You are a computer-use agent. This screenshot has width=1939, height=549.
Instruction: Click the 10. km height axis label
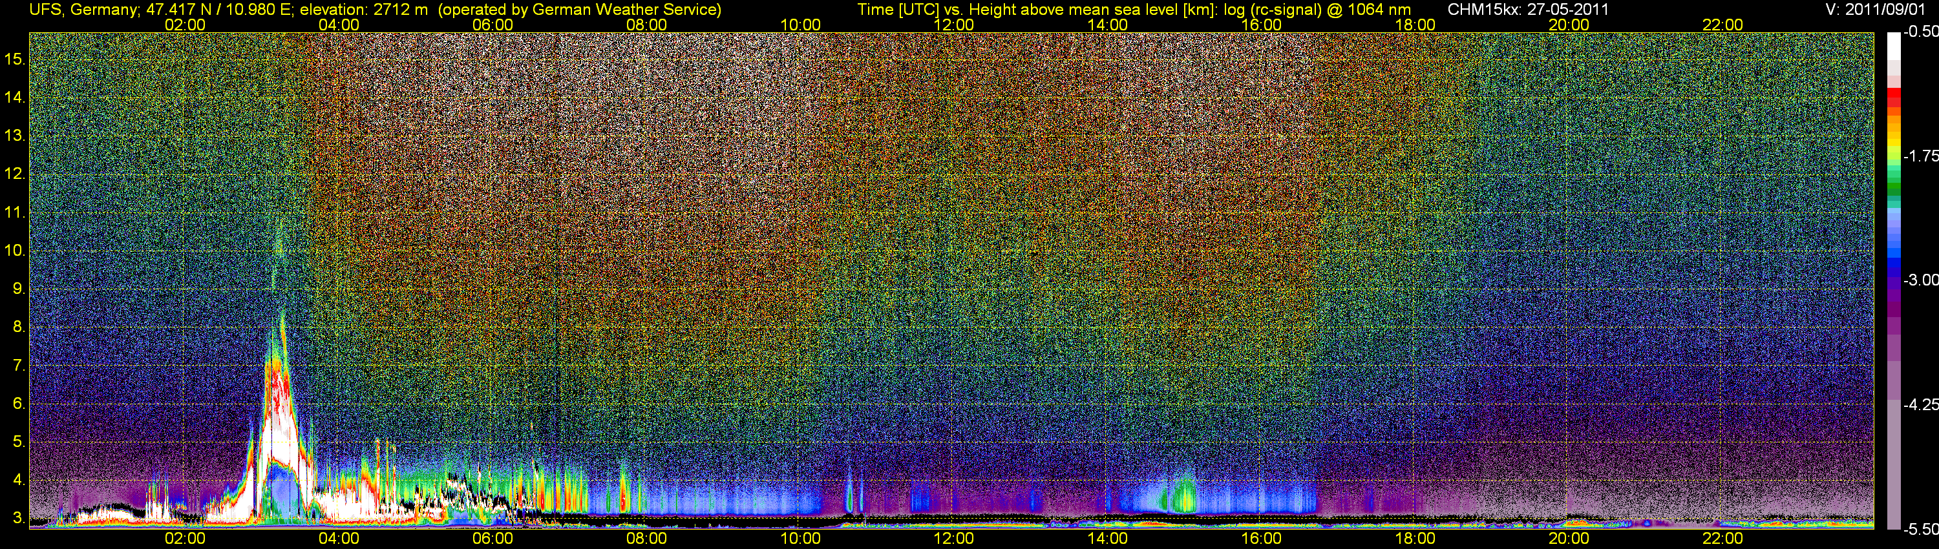point(15,251)
